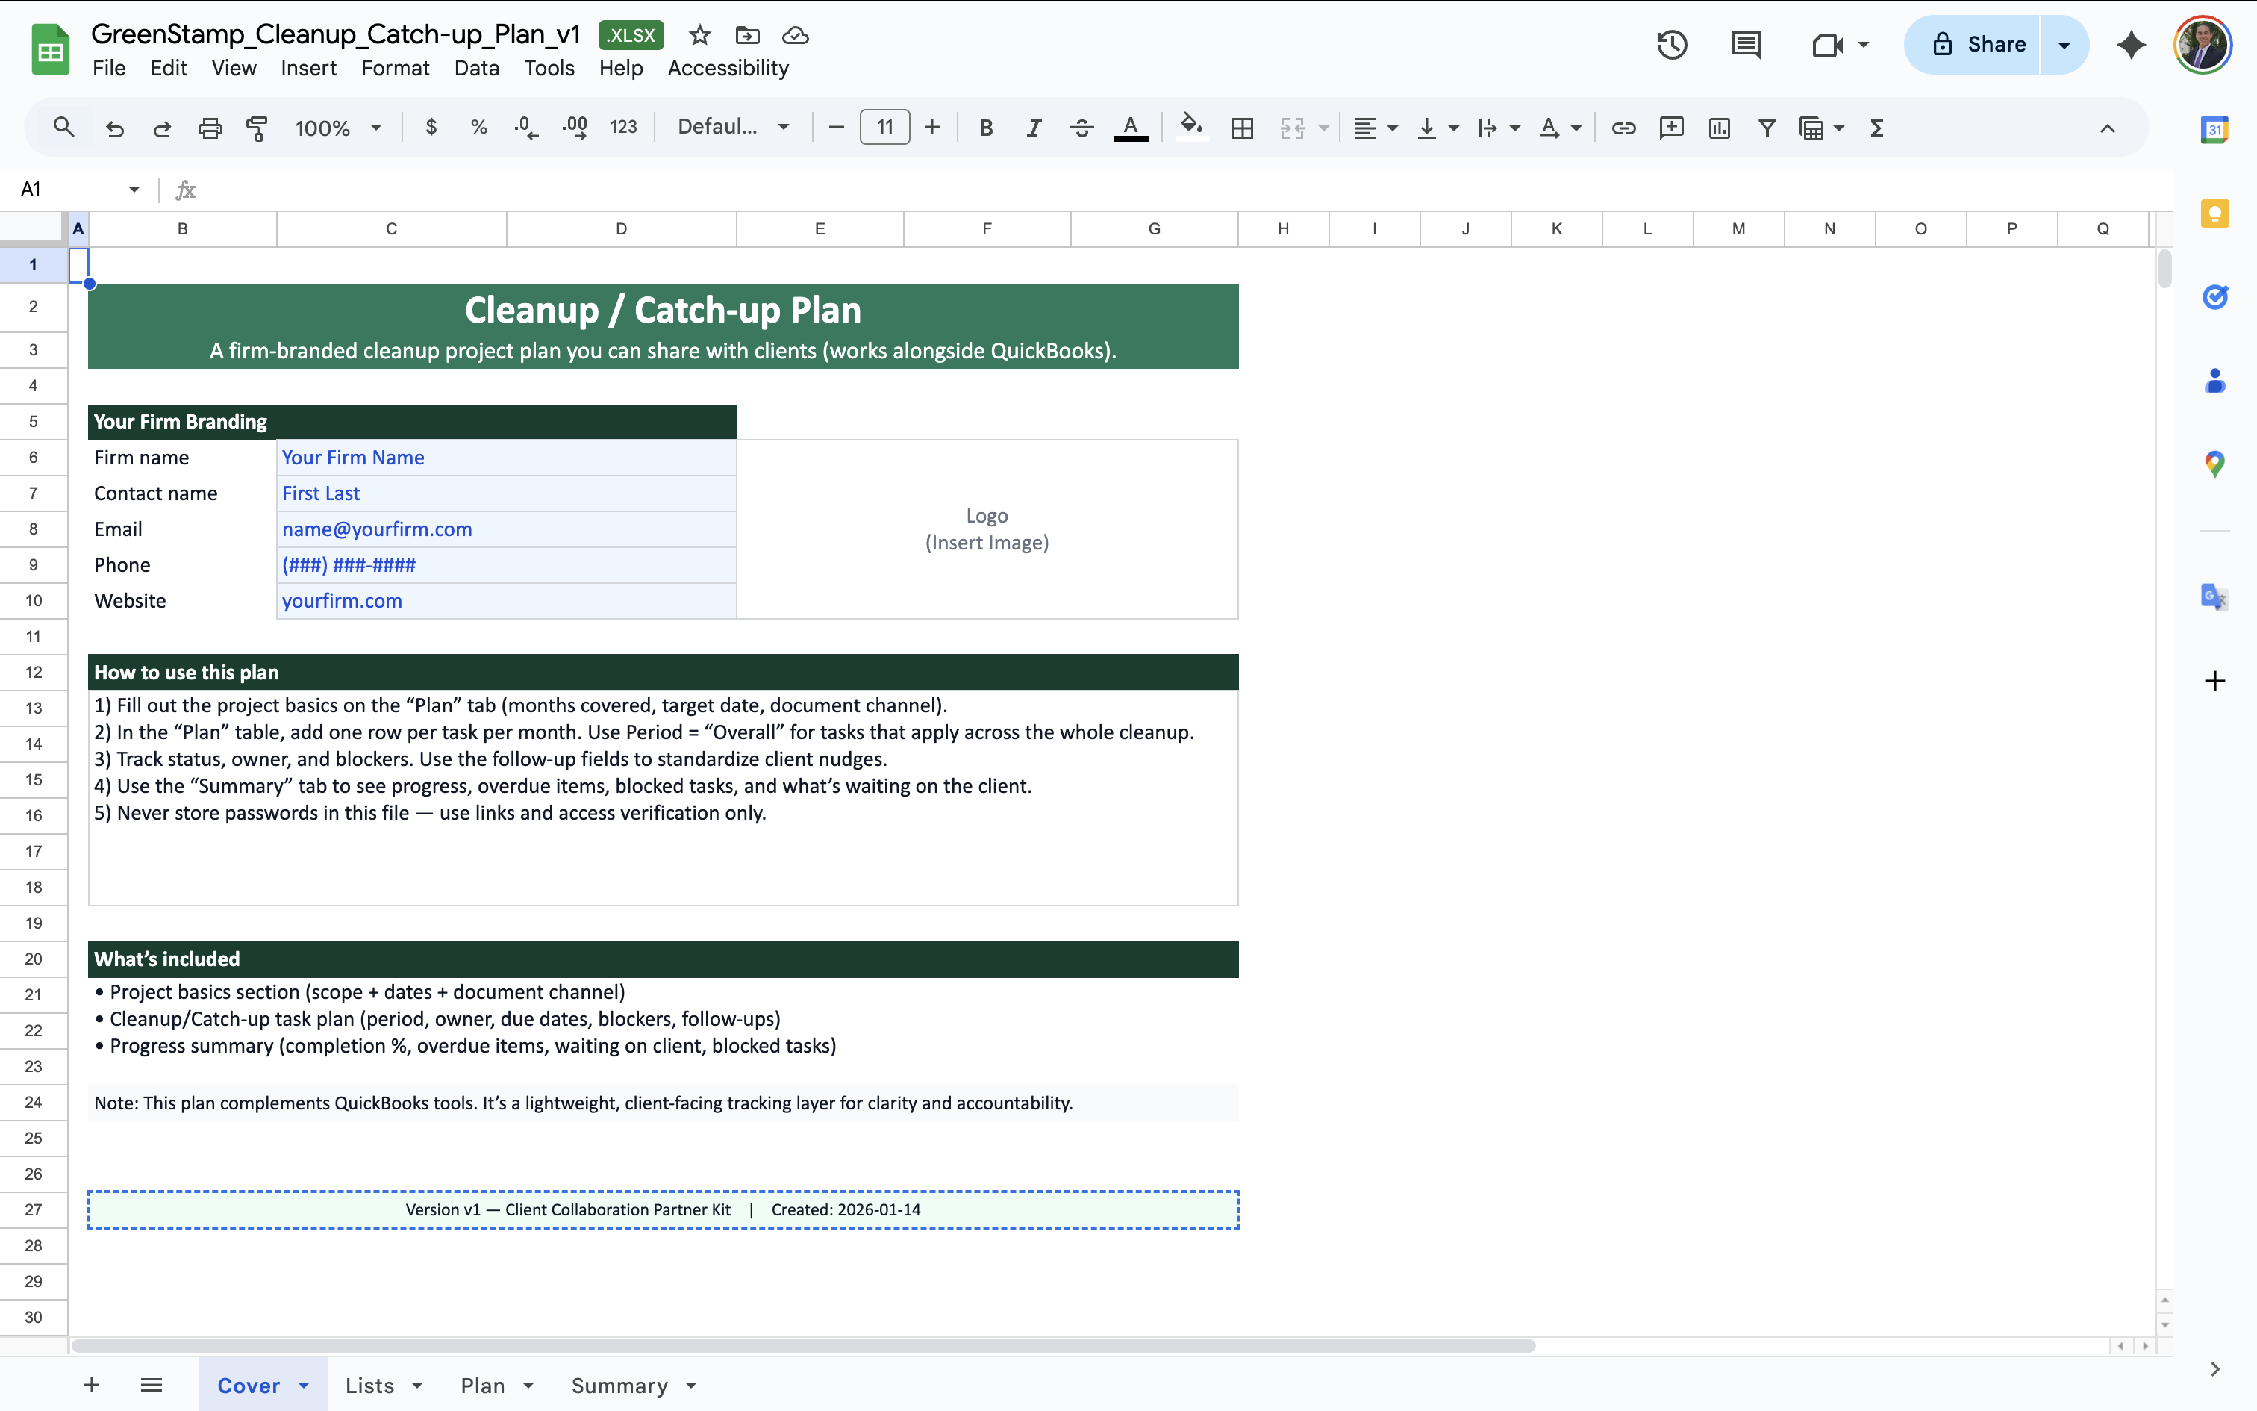Open the borders options
This screenshot has width=2257, height=1411.
pyautogui.click(x=1241, y=128)
